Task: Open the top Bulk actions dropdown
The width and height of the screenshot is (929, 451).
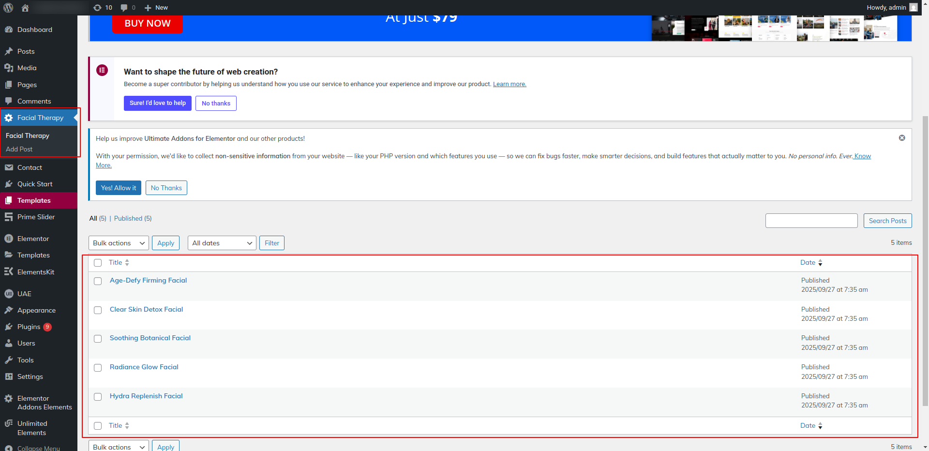Action: pyautogui.click(x=119, y=243)
